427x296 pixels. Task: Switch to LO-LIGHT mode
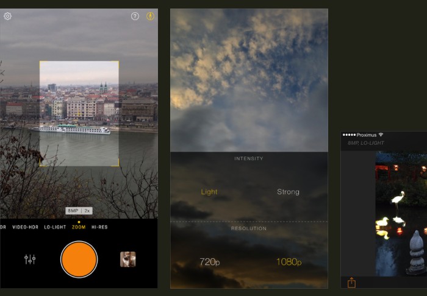(x=55, y=227)
